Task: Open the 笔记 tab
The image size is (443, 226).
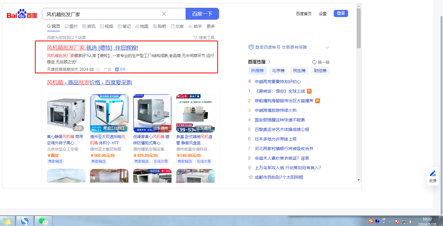Action: coord(124,26)
